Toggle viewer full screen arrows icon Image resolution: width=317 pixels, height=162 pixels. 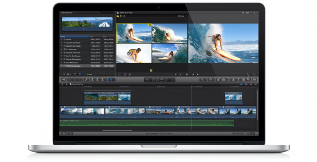248,75
